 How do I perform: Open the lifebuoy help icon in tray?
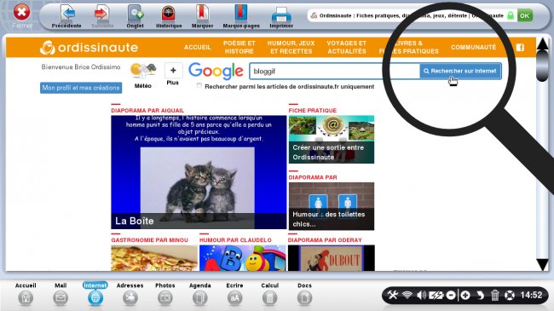pyautogui.click(x=510, y=295)
